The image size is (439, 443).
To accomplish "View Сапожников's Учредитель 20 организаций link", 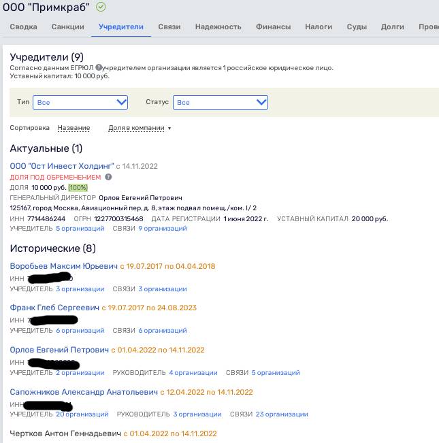I will (82, 414).
